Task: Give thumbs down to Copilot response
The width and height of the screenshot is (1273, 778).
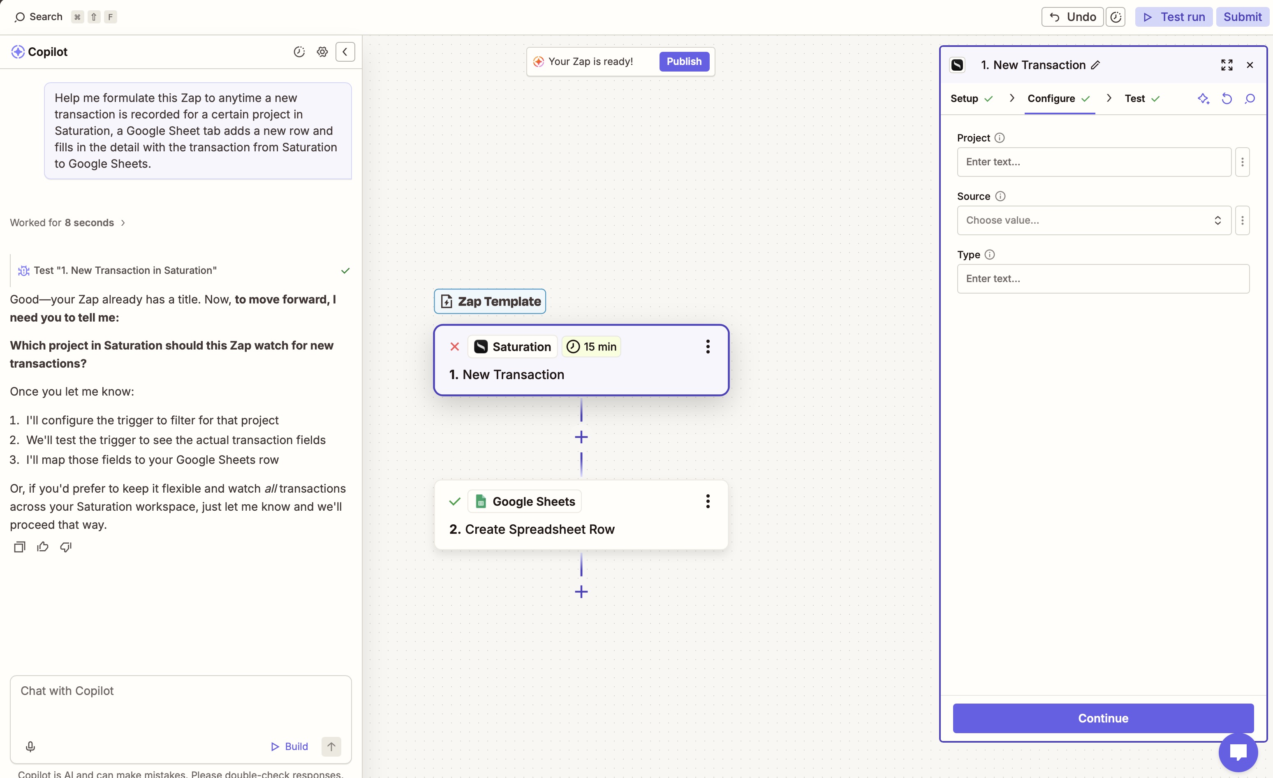Action: click(x=66, y=546)
